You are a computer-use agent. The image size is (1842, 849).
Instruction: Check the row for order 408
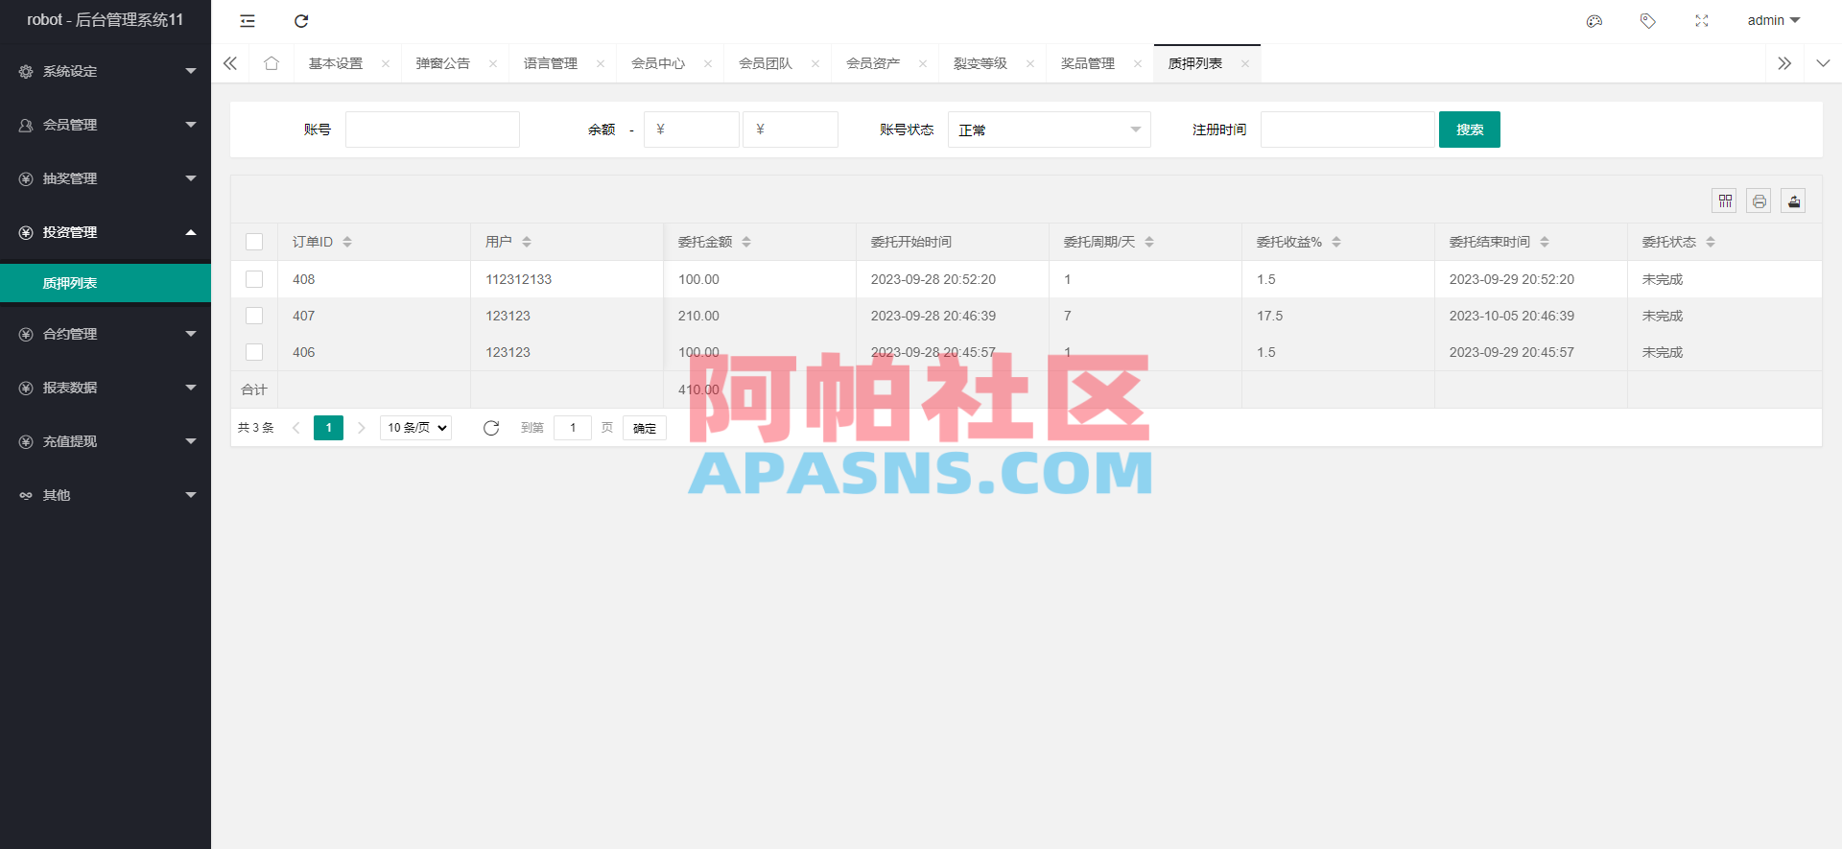click(254, 279)
